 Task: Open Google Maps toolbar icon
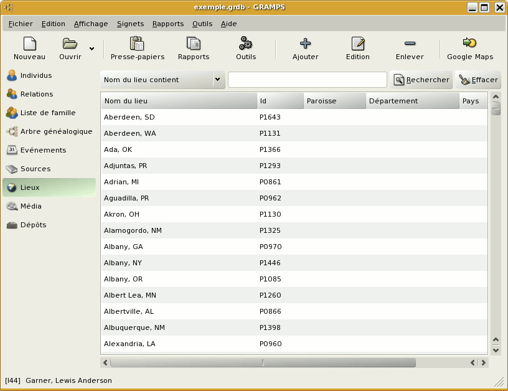coord(469,44)
